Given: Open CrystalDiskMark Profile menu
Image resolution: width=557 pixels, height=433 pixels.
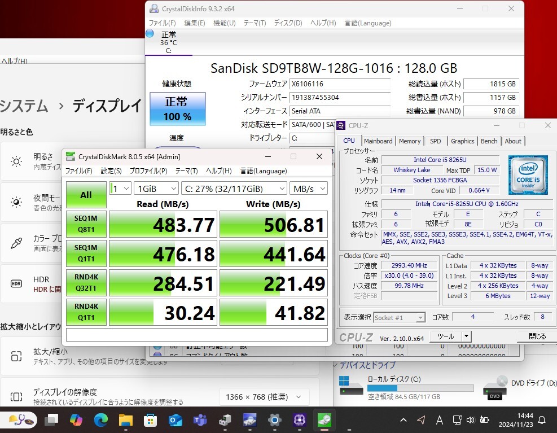Looking at the screenshot, I should tap(148, 171).
